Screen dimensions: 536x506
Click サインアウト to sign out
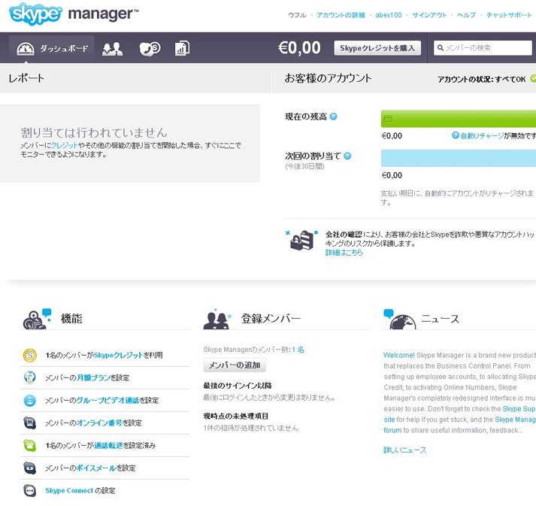coord(429,15)
